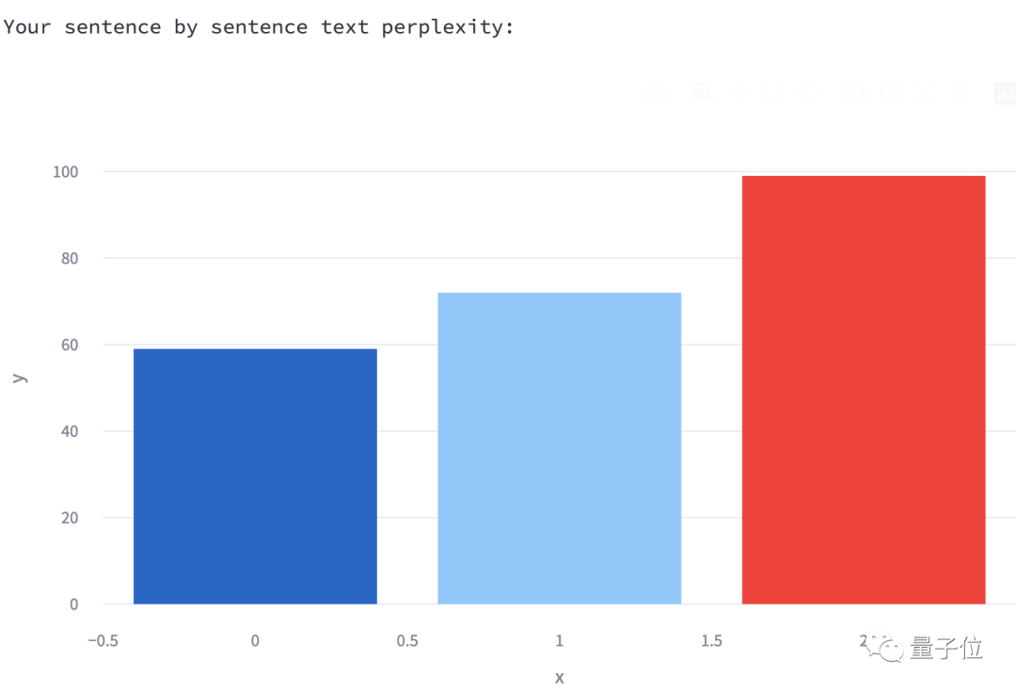Open the Plotly logo link icon

tap(1005, 92)
